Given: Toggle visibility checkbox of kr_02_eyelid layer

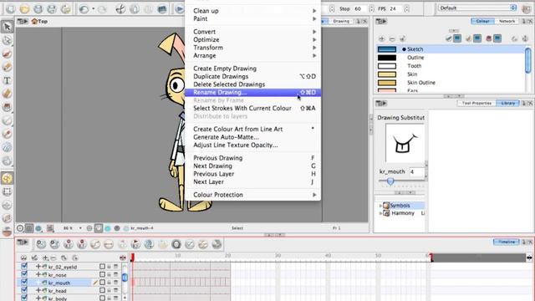Looking at the screenshot, I should [x=24, y=267].
